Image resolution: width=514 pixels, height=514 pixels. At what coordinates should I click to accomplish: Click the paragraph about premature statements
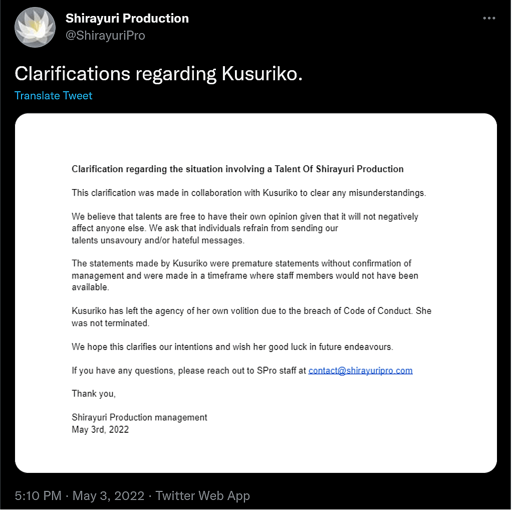244,275
